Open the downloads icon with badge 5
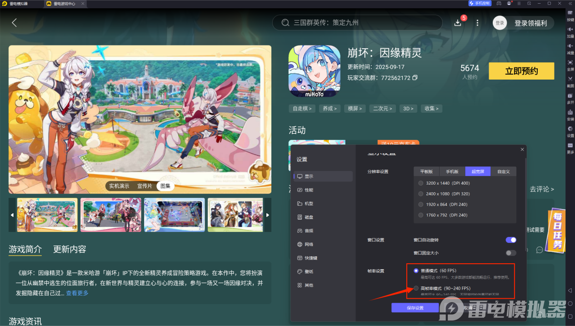Image resolution: width=575 pixels, height=326 pixels. click(458, 23)
